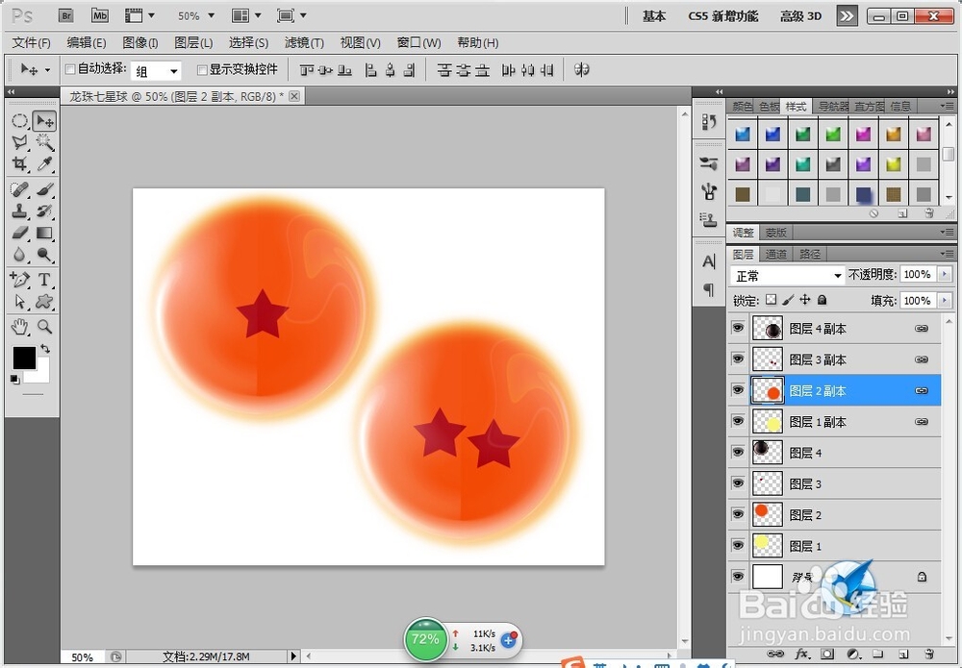Screen dimensions: 962x668
Task: Hide layer 图层 2 副本
Action: click(x=738, y=390)
